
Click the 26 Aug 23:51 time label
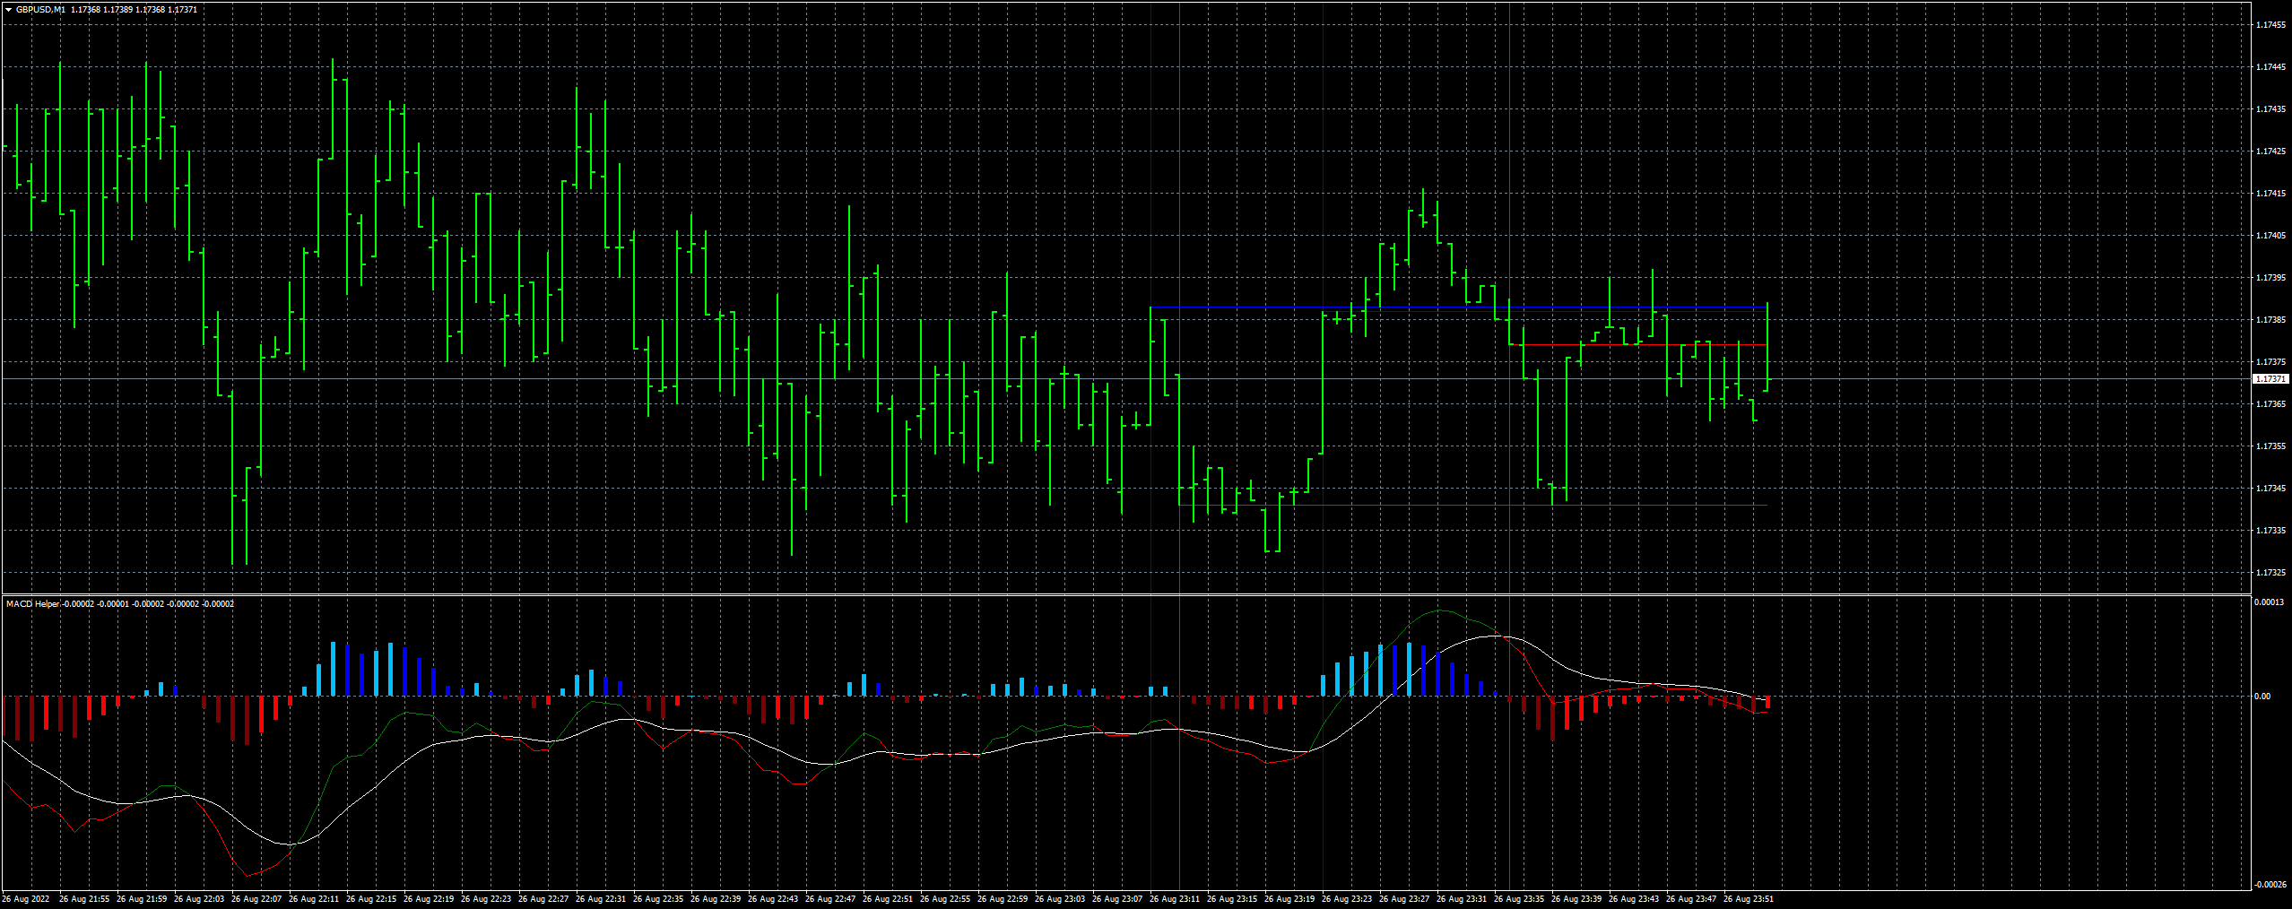click(1749, 899)
